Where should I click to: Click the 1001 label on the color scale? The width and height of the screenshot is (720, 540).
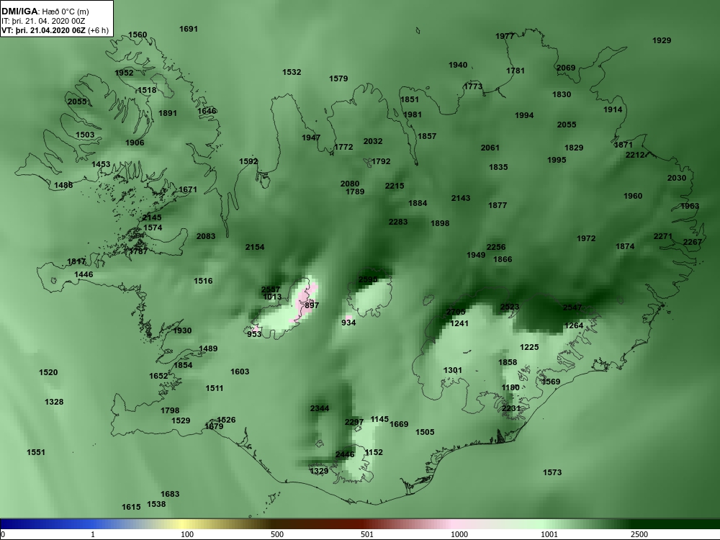549,534
